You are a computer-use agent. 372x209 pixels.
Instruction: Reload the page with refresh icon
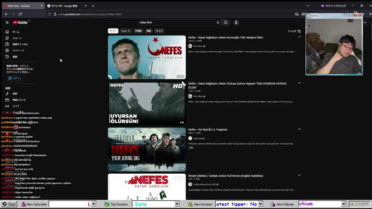tap(20, 14)
